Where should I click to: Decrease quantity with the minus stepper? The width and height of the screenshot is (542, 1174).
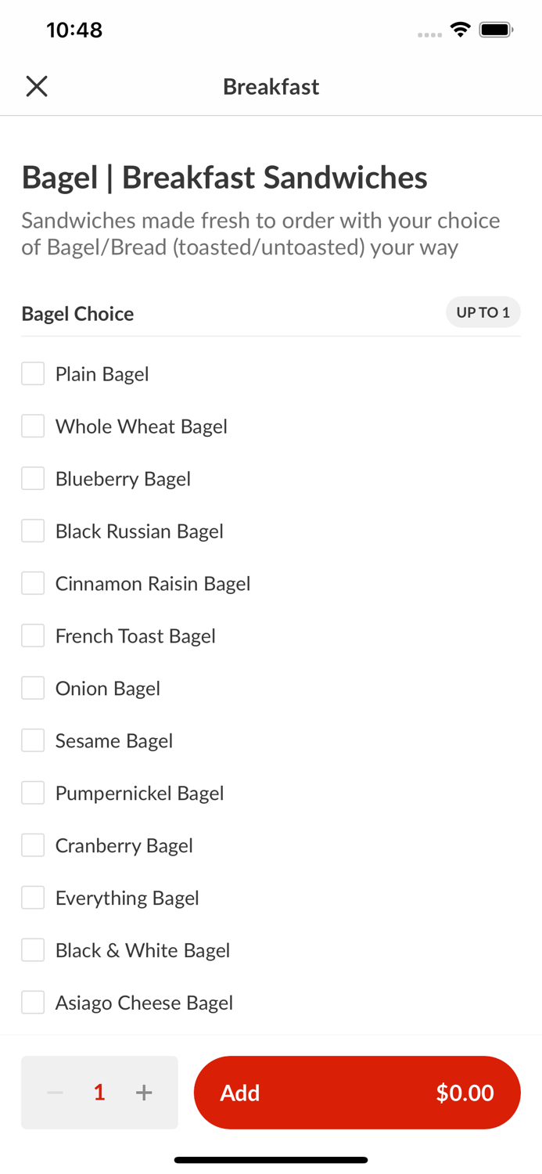(x=55, y=1093)
